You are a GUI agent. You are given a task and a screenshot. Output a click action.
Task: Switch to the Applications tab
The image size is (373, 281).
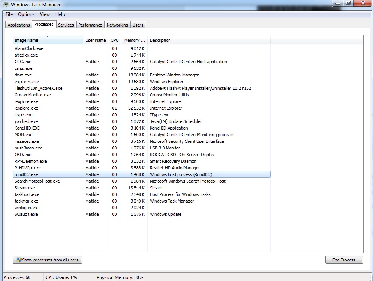click(x=18, y=25)
